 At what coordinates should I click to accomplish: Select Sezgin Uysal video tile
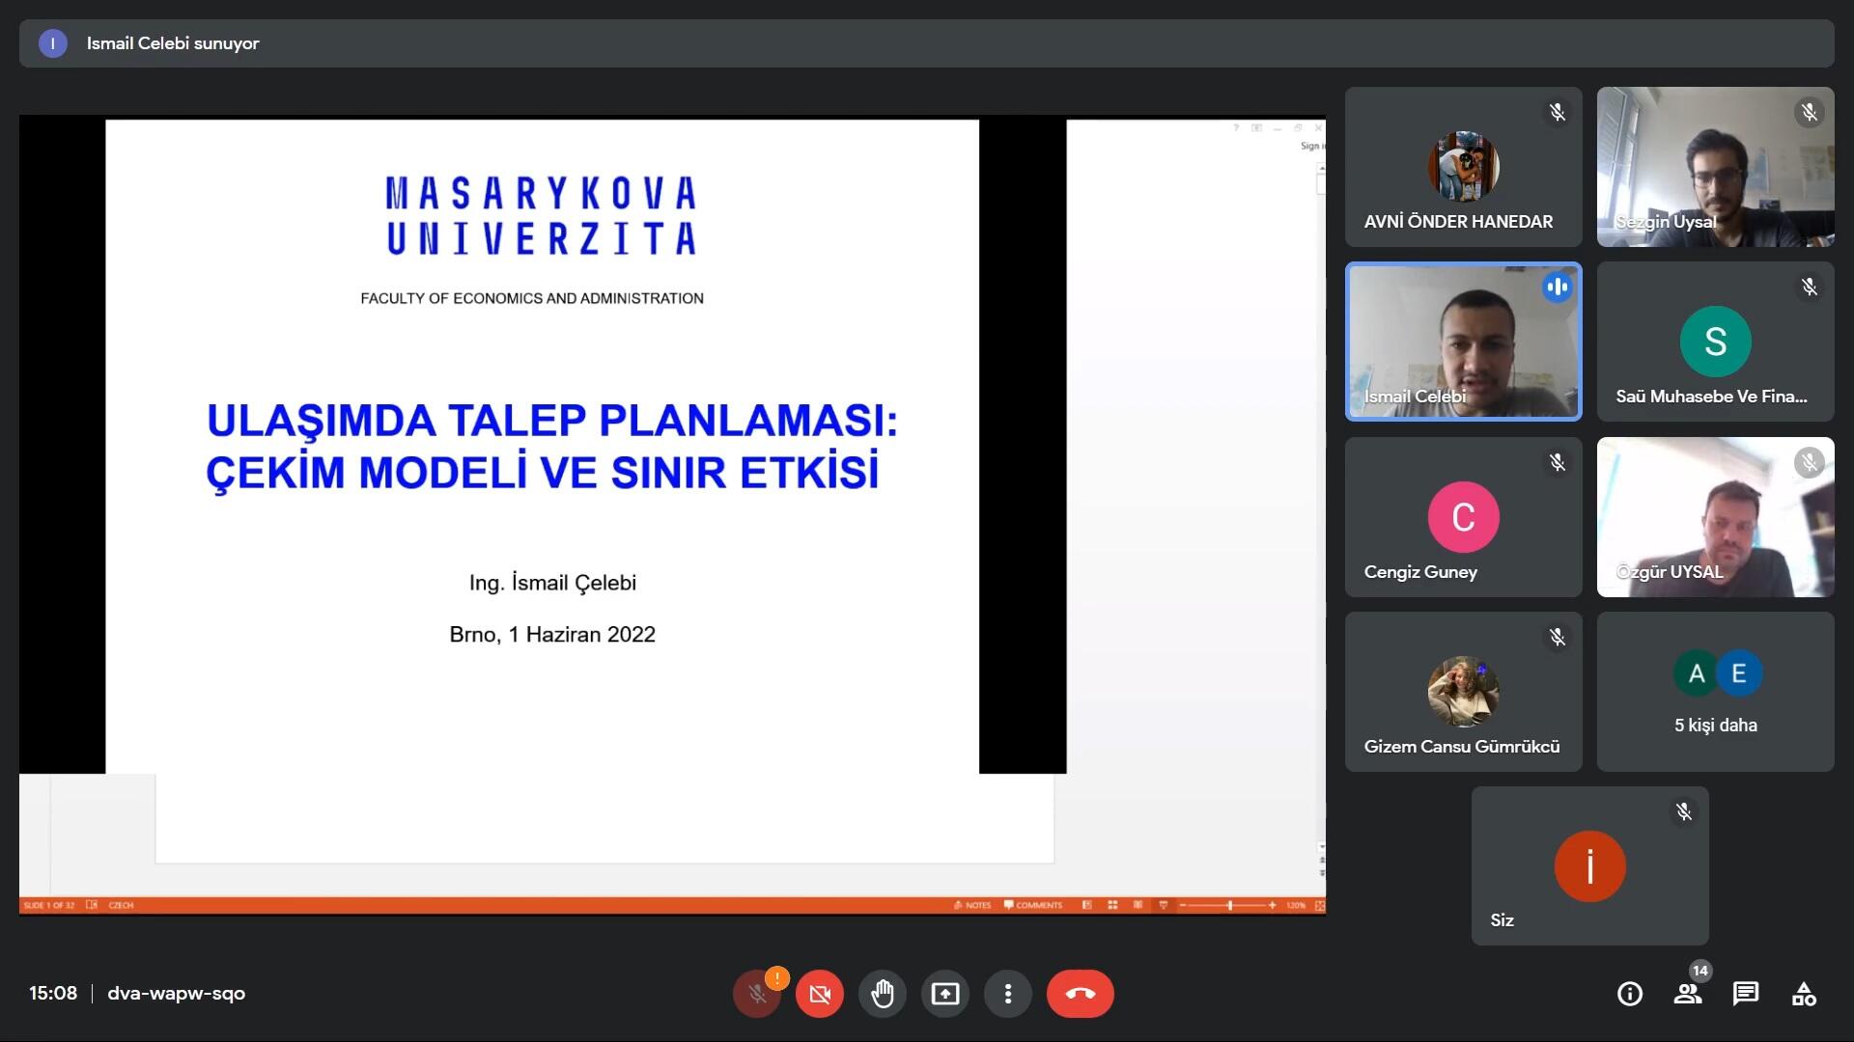point(1716,167)
